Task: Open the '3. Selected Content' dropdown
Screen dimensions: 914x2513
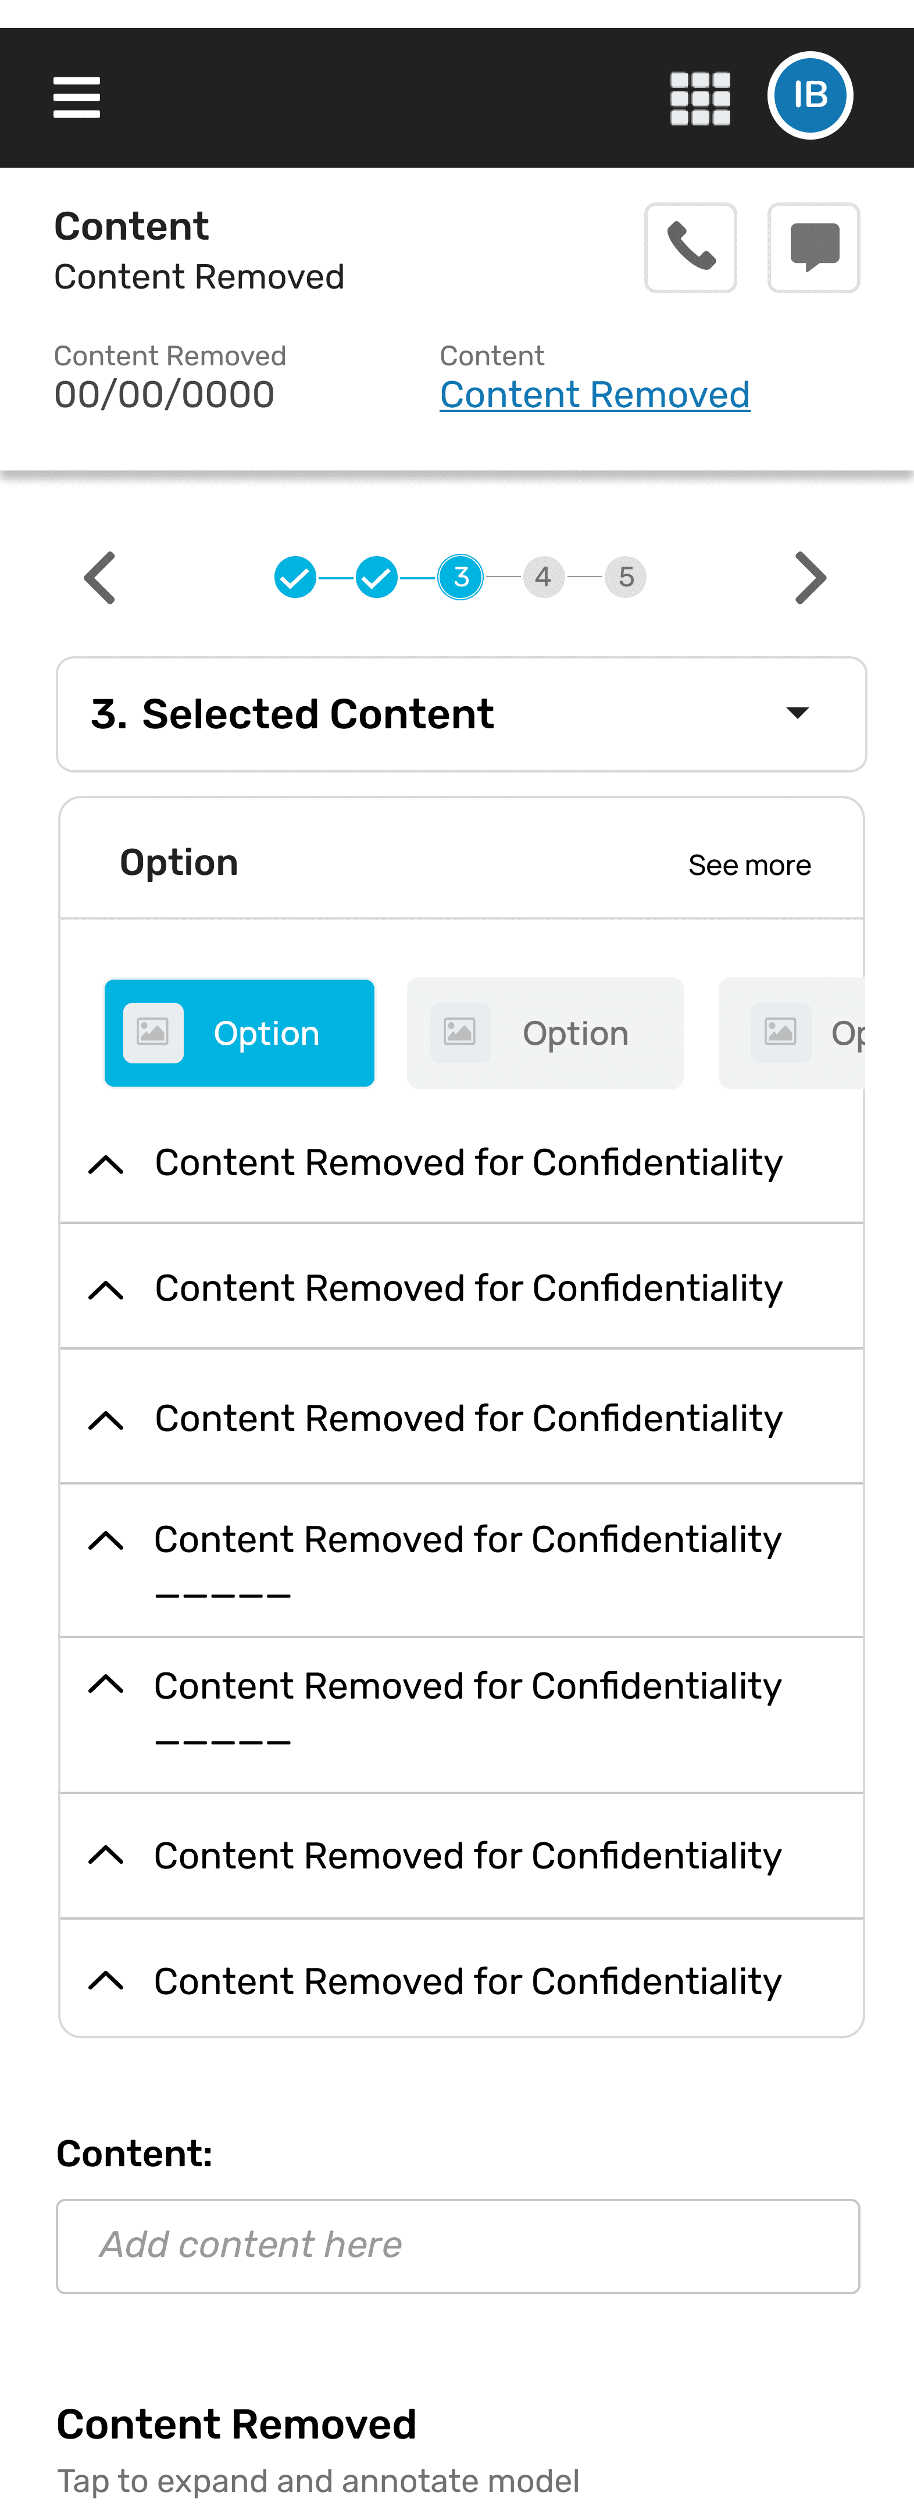Action: (462, 714)
